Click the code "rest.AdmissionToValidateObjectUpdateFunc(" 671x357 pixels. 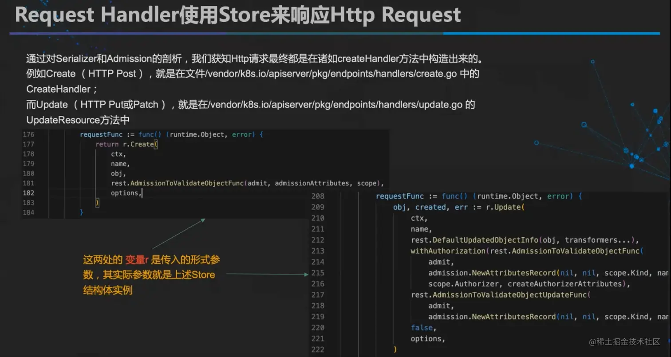[501, 295]
